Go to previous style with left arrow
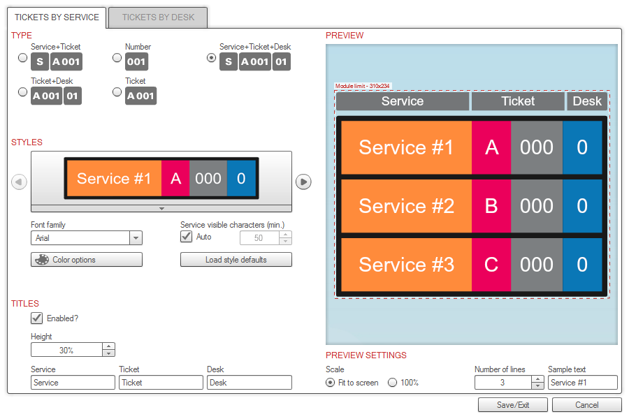629x419 pixels. [19, 182]
